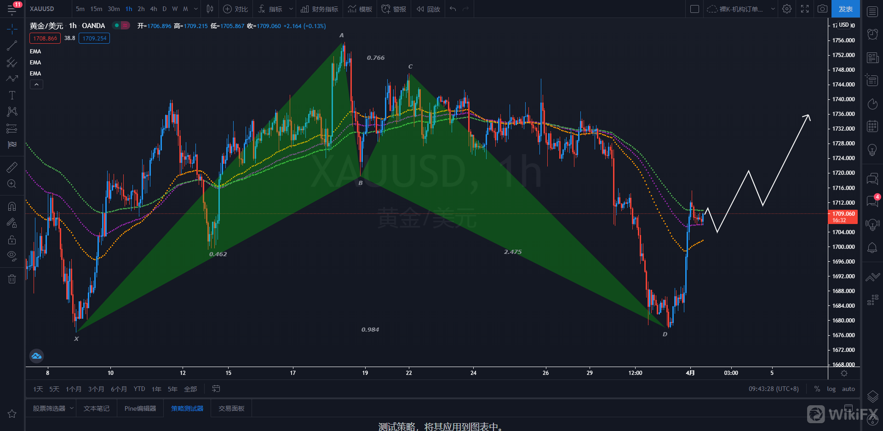Viewport: 883px width, 431px height.
Task: Open the 交易面板 tab
Action: [x=231, y=408]
